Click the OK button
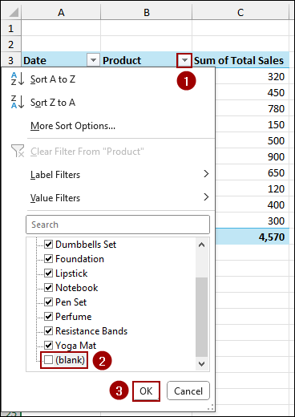Viewport: 295px width, 417px height. (146, 391)
